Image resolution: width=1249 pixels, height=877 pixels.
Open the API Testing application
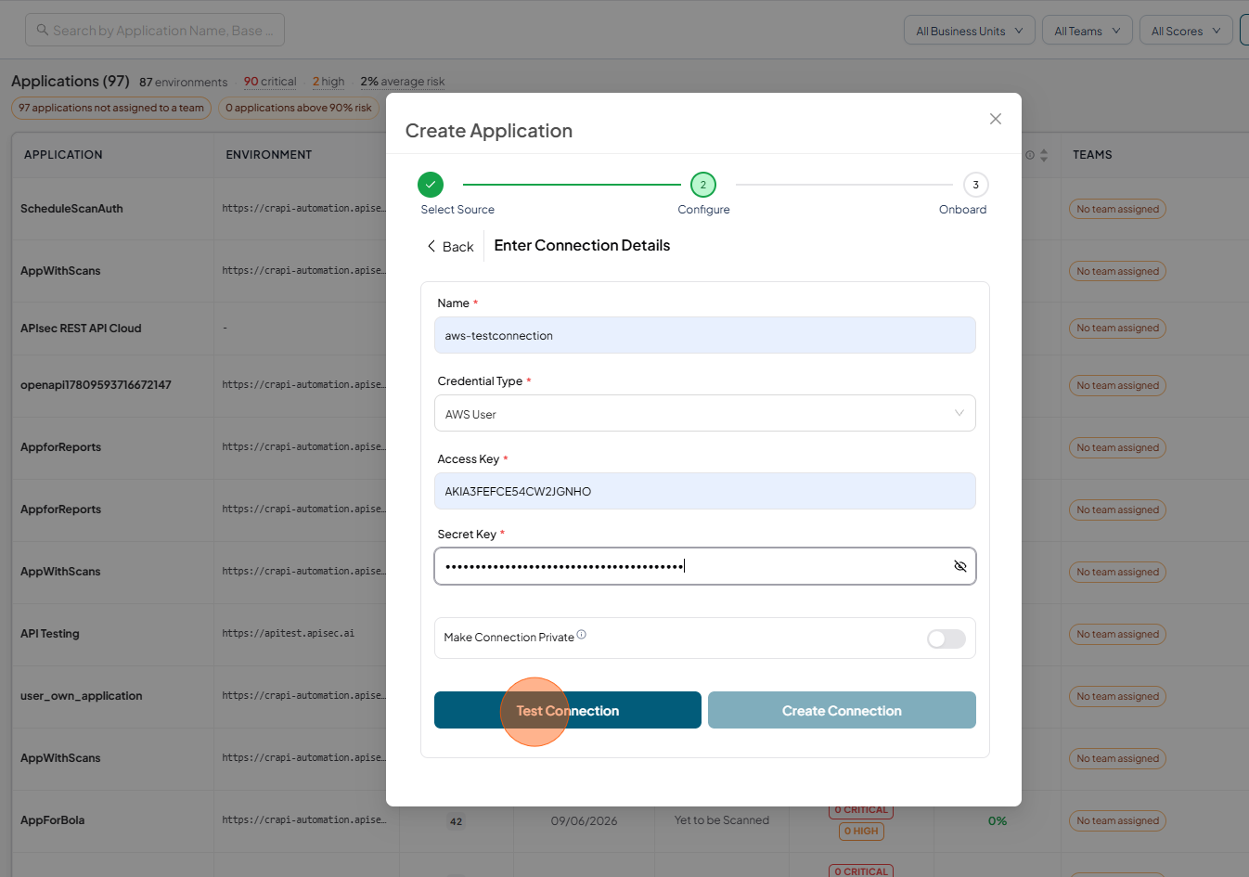coord(50,634)
